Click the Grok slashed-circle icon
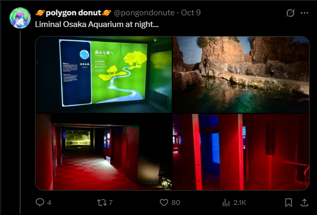This screenshot has width=317, height=215. pos(290,13)
